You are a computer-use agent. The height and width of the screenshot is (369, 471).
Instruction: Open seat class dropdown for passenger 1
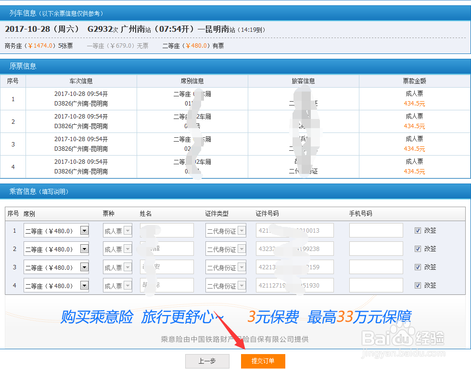point(56,231)
